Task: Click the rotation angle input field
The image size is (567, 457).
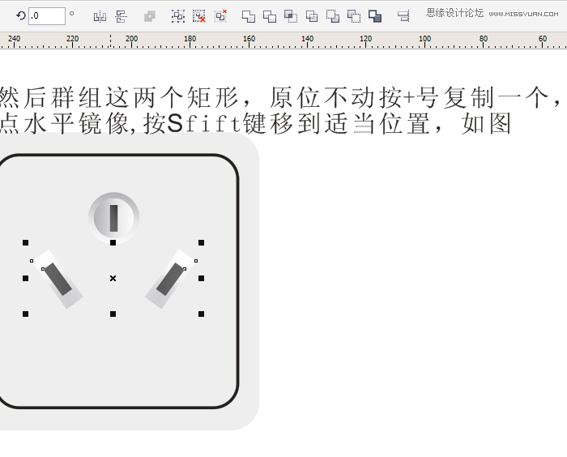Action: pos(47,16)
